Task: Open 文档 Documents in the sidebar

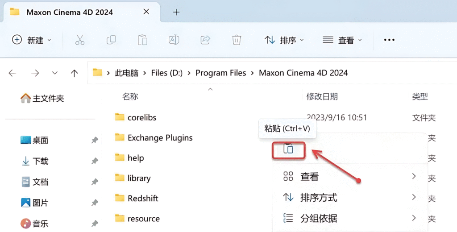Action: click(35, 182)
